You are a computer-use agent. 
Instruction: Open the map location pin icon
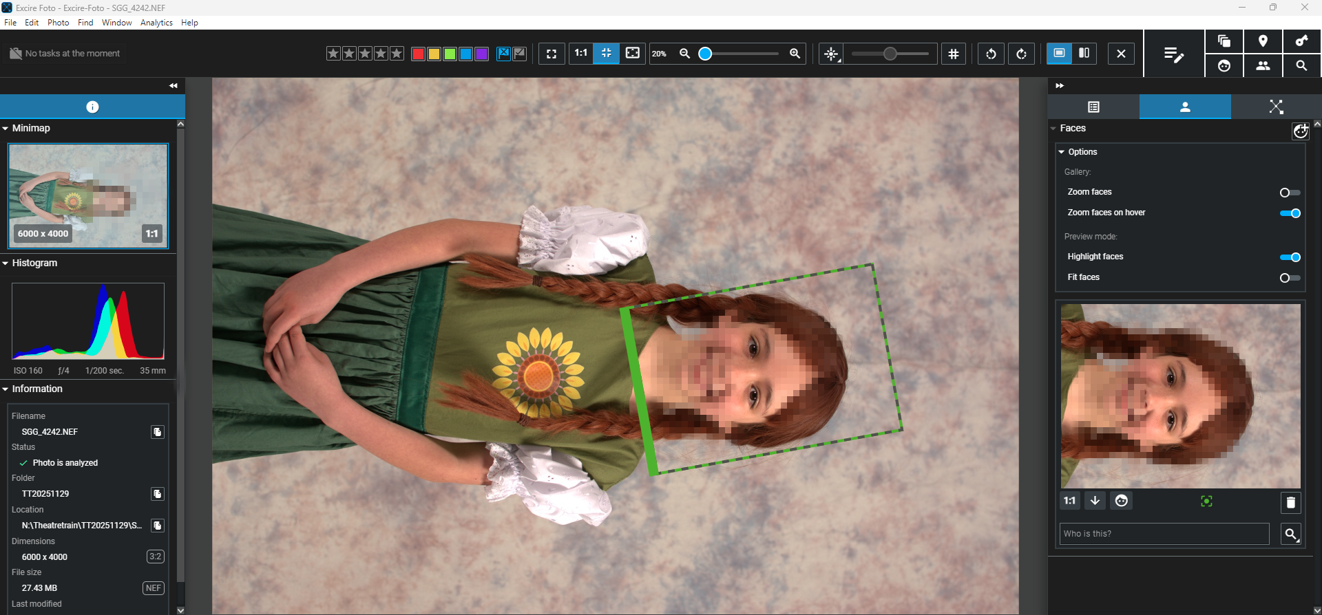1263,41
